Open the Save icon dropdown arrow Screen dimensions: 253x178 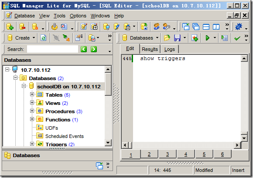pyautogui.click(x=185, y=38)
